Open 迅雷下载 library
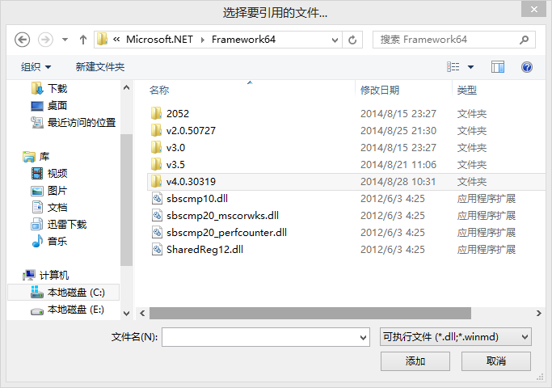Image resolution: width=552 pixels, height=388 pixels. click(x=66, y=224)
